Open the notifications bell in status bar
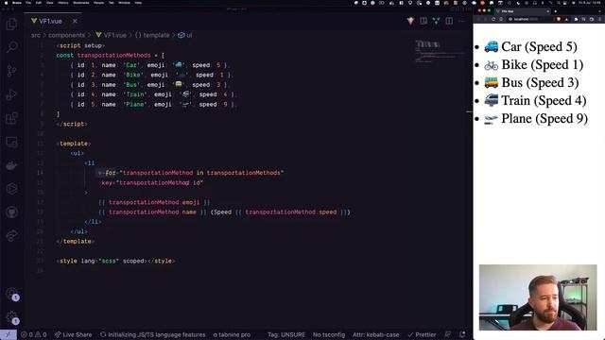 tap(462, 334)
